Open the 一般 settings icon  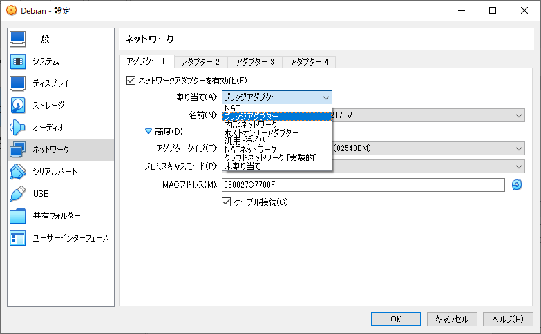(17, 39)
